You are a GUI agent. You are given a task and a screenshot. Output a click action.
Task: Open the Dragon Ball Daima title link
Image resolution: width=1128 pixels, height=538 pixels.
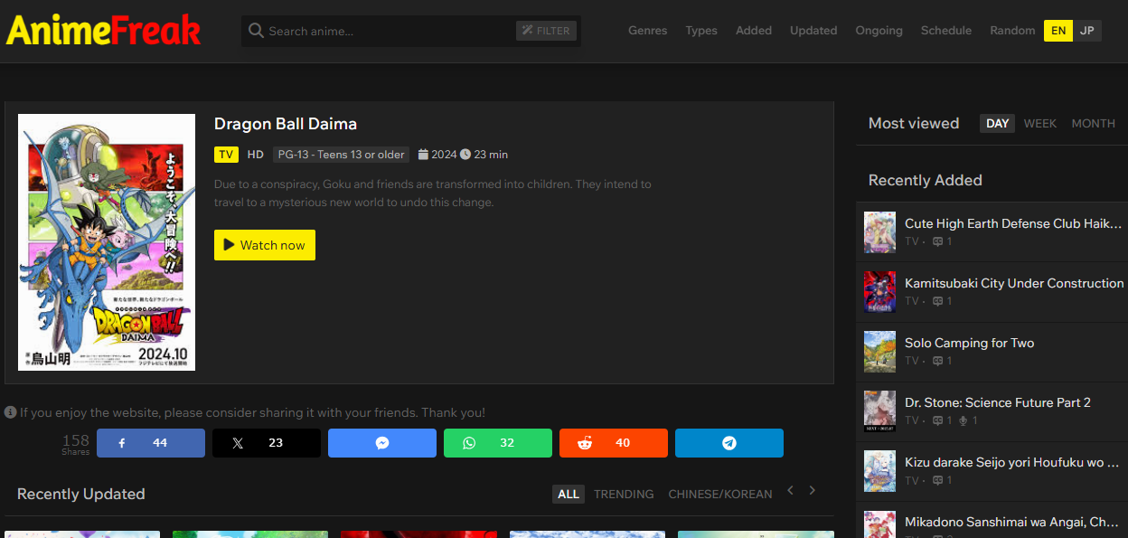286,124
